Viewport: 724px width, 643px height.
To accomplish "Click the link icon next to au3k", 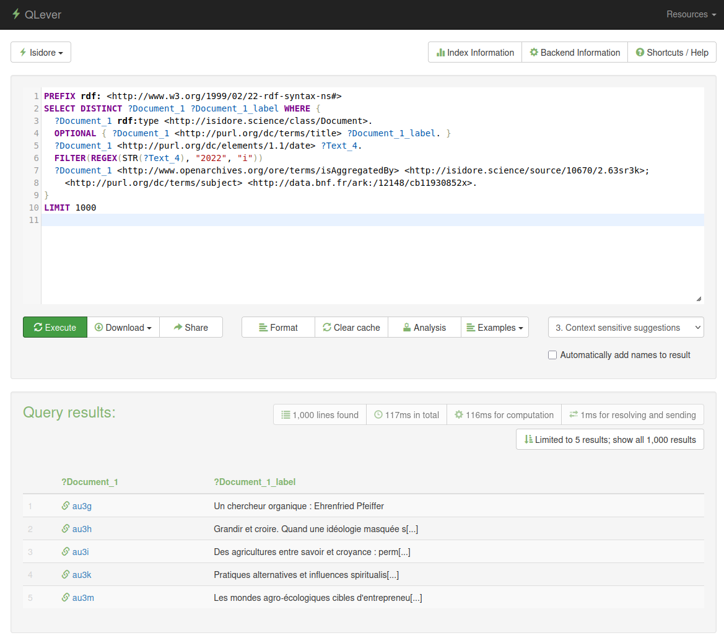I will 66,575.
